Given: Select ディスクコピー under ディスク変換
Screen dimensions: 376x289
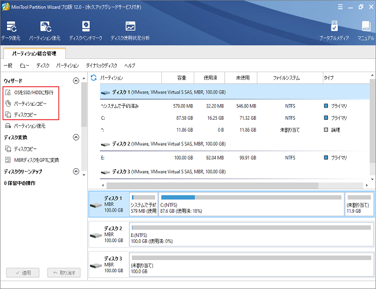Looking at the screenshot, I should click(21, 149).
